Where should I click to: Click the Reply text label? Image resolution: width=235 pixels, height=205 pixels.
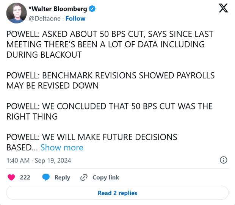[62, 177]
